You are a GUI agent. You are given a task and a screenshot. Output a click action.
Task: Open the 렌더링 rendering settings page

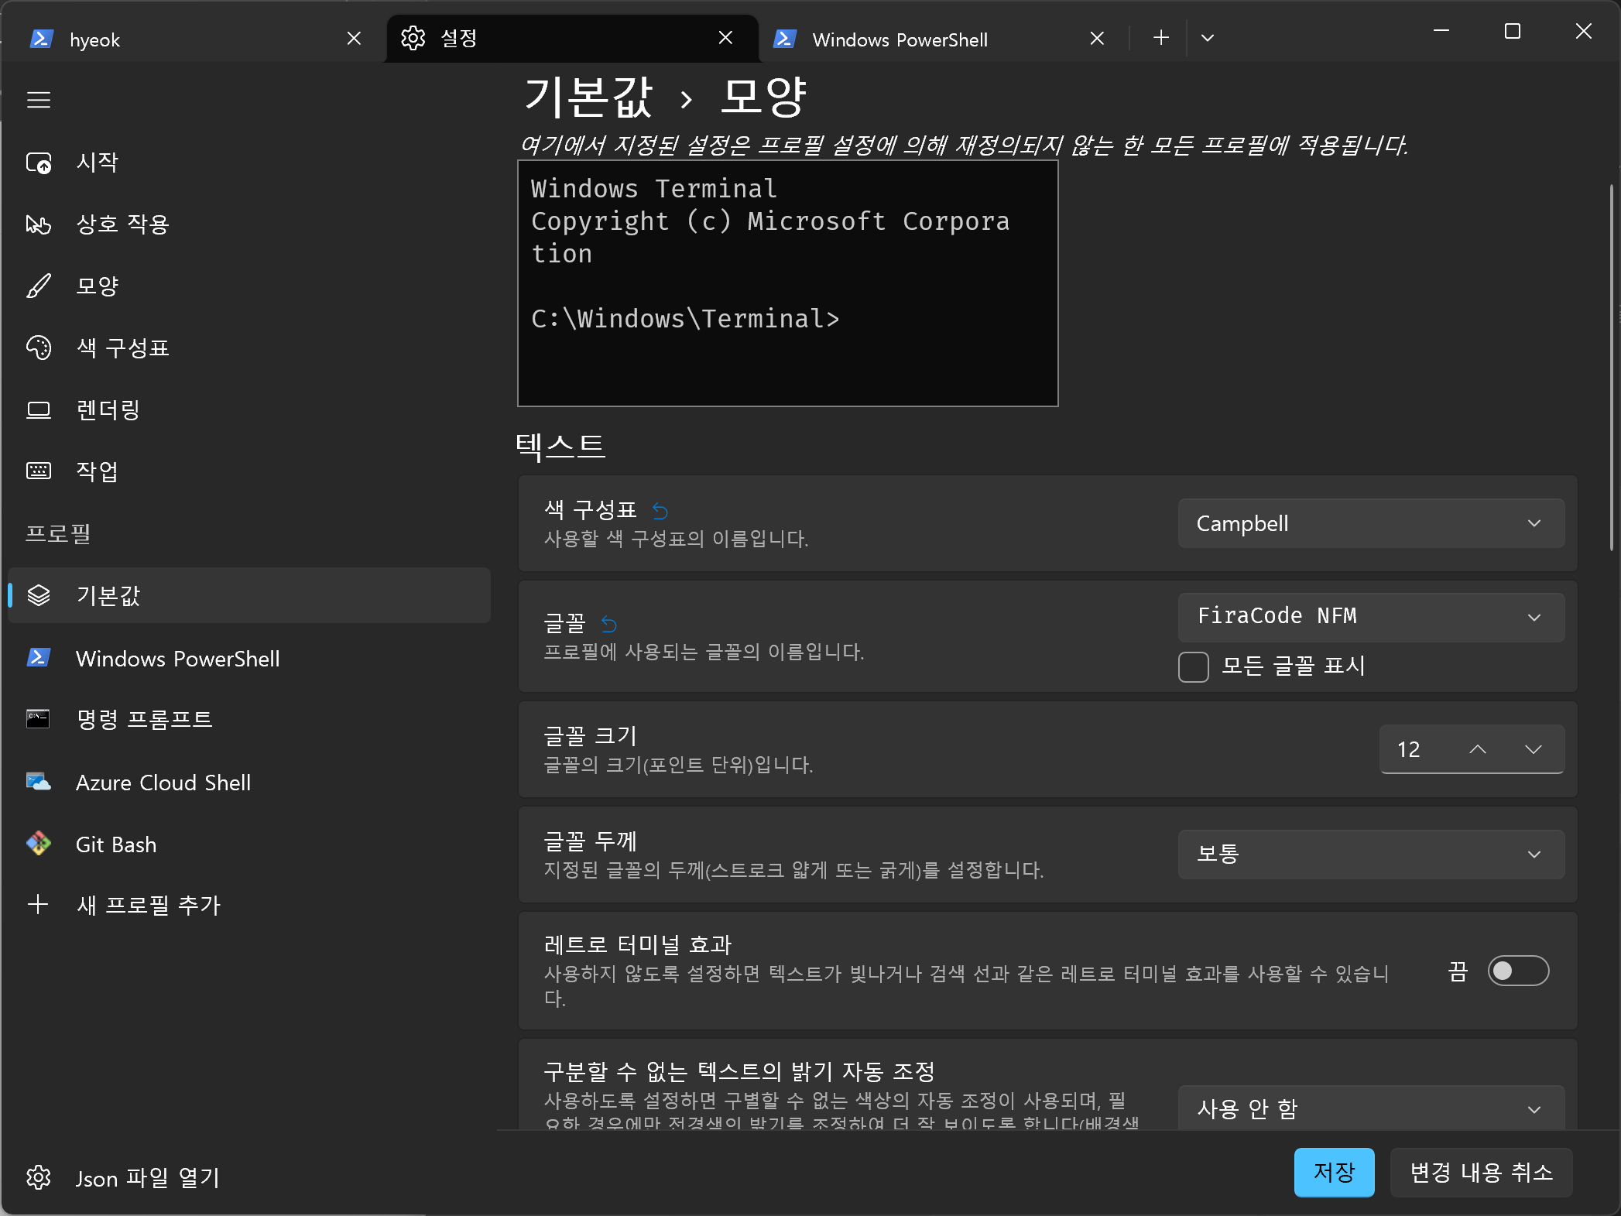click(x=108, y=410)
